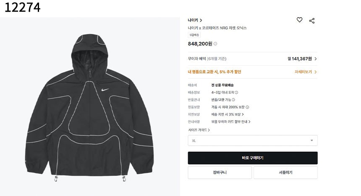Open the 나이키 brand page link

(x=195, y=20)
